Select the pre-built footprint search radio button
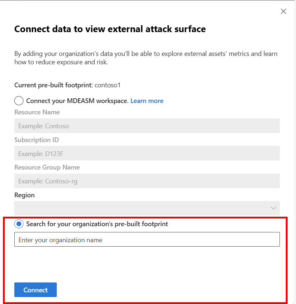 pos(19,224)
